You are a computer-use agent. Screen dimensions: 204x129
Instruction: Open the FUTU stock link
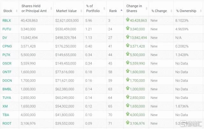pyautogui.click(x=7, y=29)
